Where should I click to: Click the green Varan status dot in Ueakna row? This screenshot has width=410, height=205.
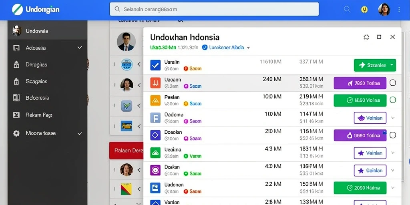[x=186, y=156]
